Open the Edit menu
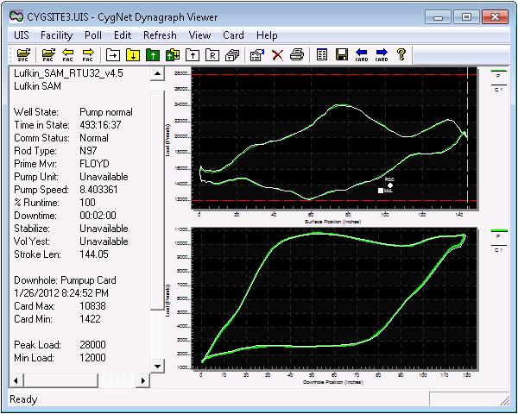The image size is (518, 414). point(123,35)
